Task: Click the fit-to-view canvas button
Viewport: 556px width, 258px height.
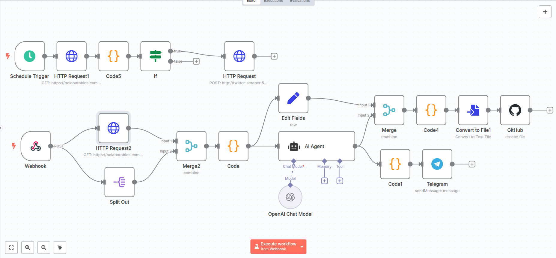Action: [11, 248]
